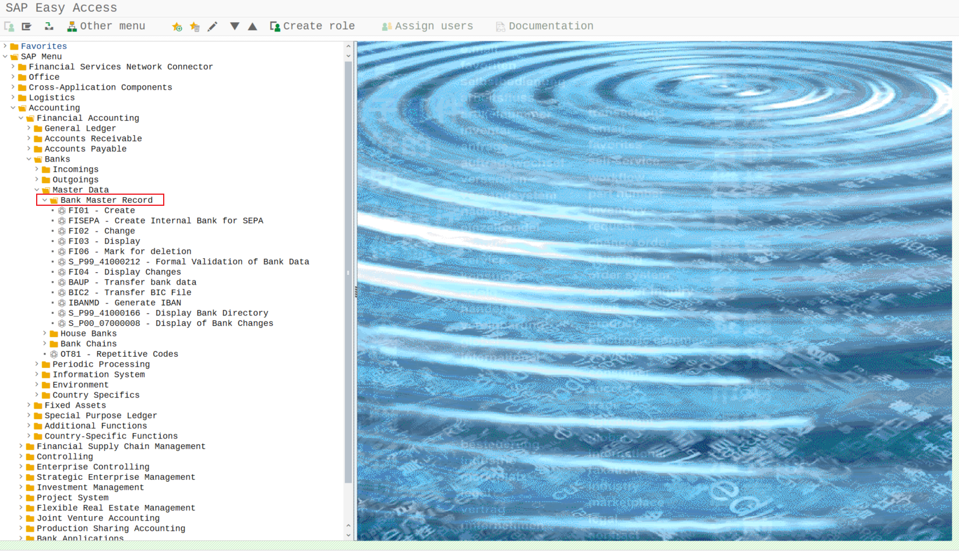Click the Change Favorites pencil icon
959x551 pixels.
[212, 26]
